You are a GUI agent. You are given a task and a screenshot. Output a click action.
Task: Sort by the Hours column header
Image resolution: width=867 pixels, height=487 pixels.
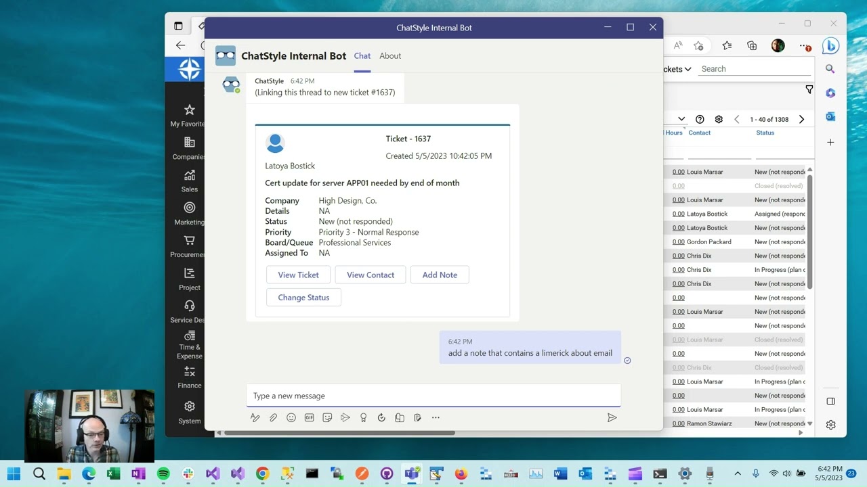click(x=674, y=133)
